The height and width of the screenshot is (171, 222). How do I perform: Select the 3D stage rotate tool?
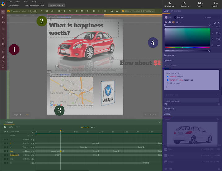(3, 22)
